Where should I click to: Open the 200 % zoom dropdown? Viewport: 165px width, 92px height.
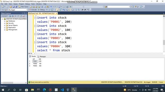[34, 53]
